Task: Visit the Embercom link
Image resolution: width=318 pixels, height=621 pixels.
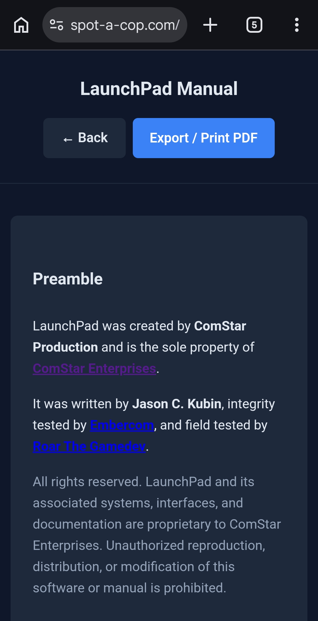Action: tap(122, 425)
